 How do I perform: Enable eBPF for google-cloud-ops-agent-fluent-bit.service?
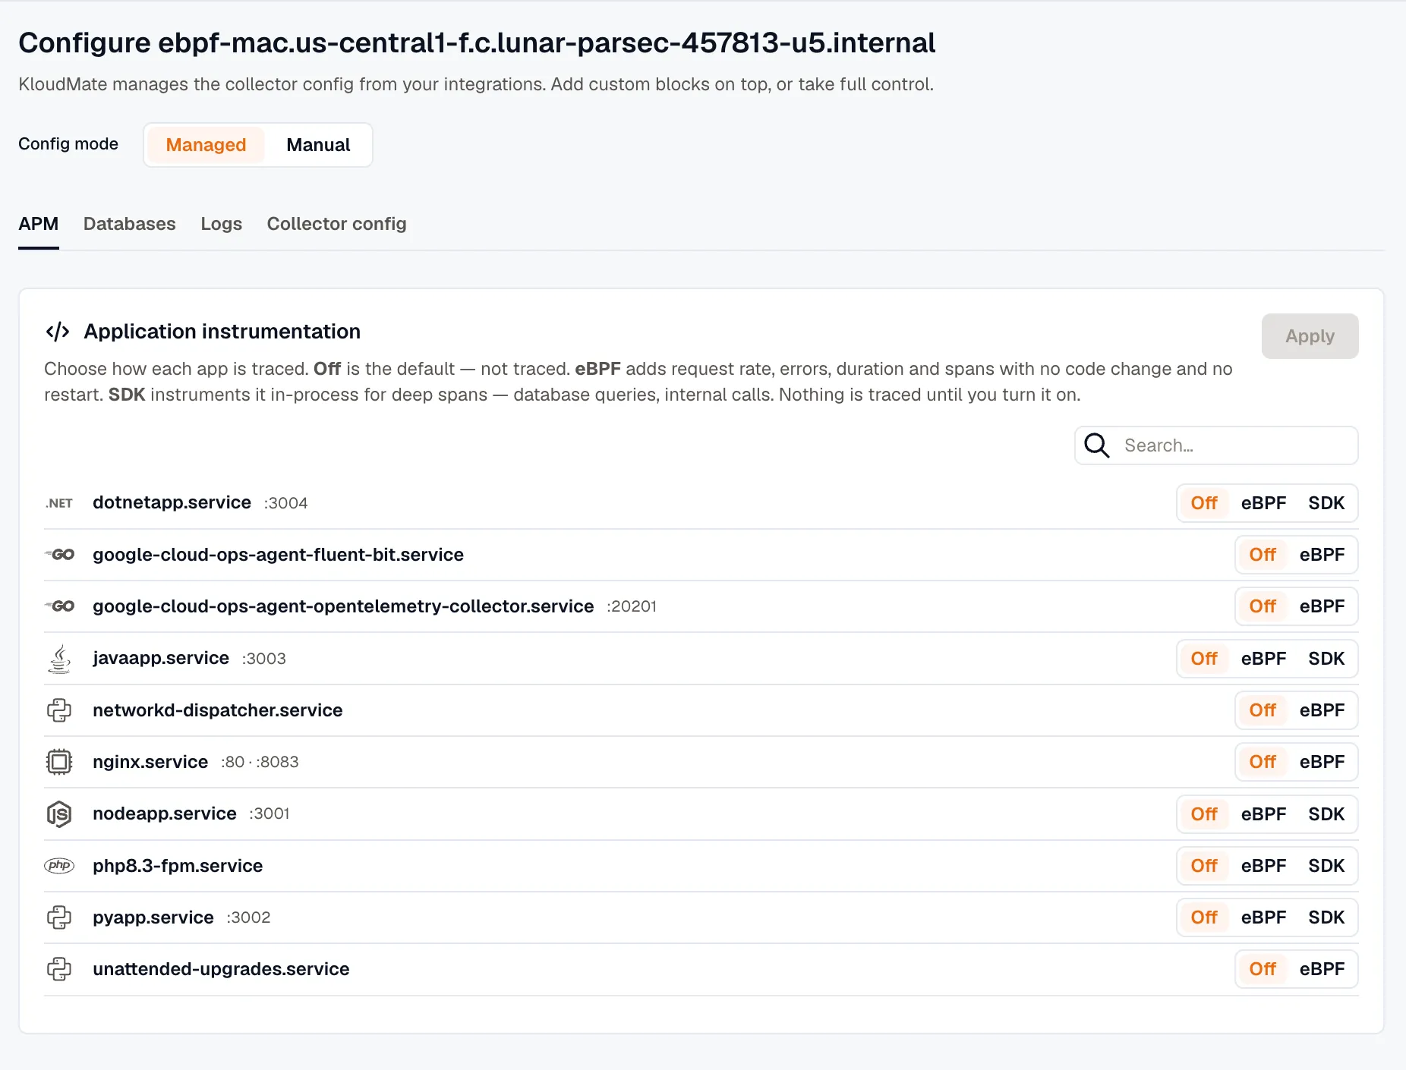1322,555
